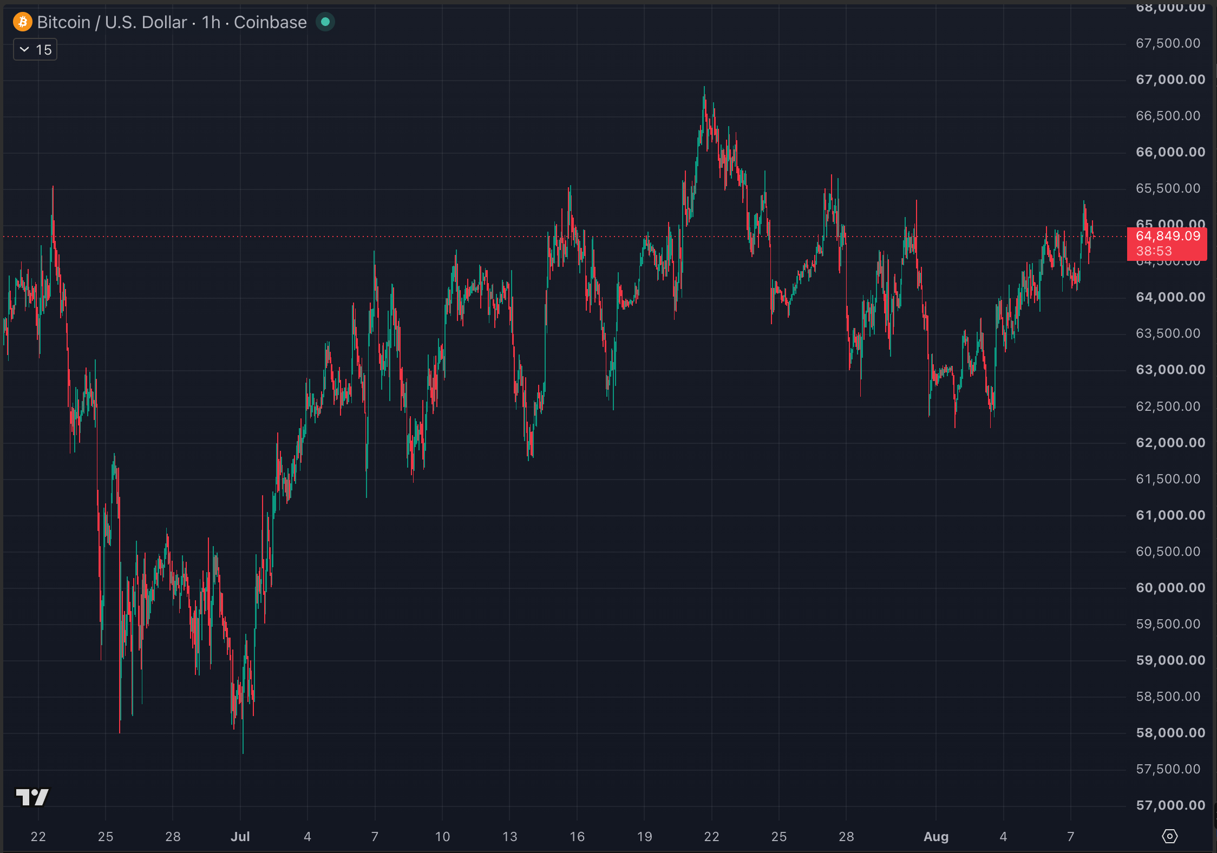Click the Bitcoin / U.S. Dollar symbol title
This screenshot has height=853, width=1217.
point(112,22)
